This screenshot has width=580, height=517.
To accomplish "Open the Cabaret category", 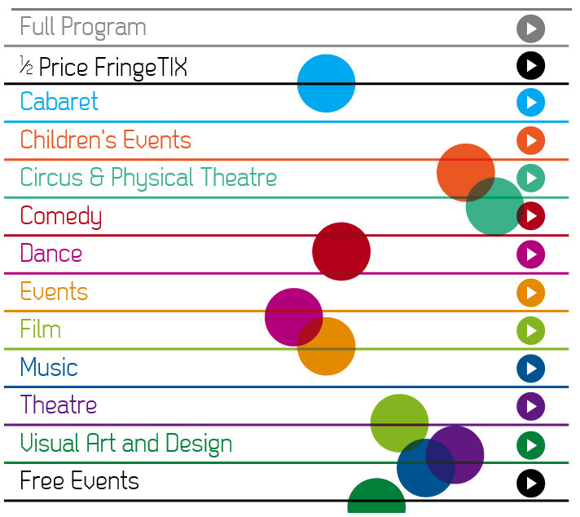I will (x=59, y=101).
